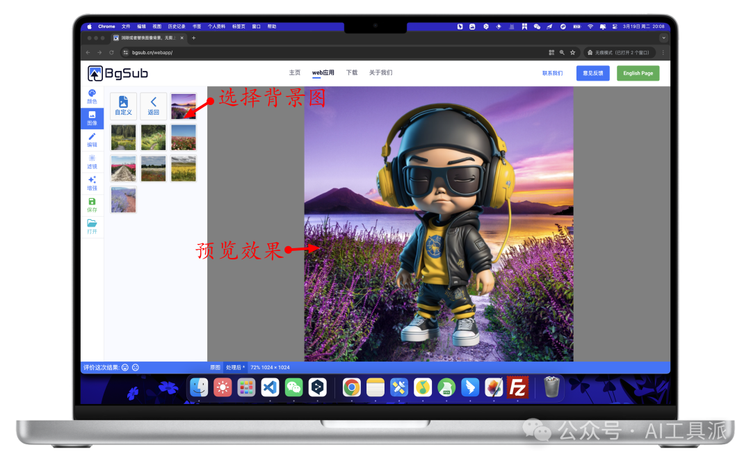Expand the tab search chevron dropdown
Image resolution: width=751 pixels, height=461 pixels.
pos(663,38)
